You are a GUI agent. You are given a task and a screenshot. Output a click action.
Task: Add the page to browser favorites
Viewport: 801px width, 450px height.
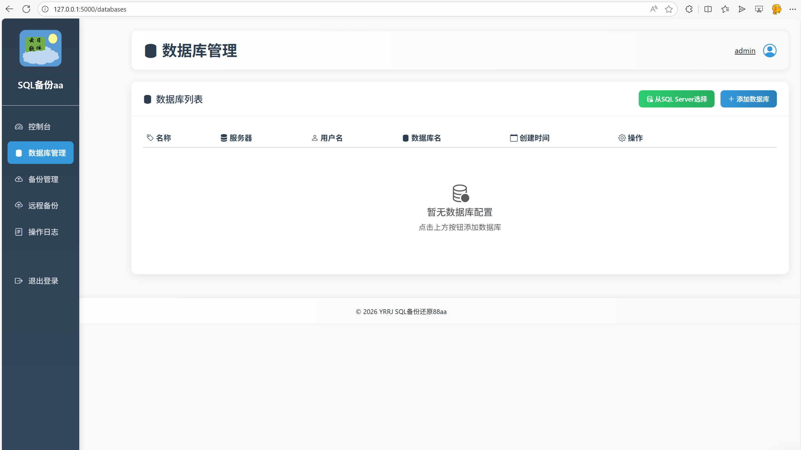[x=669, y=9]
